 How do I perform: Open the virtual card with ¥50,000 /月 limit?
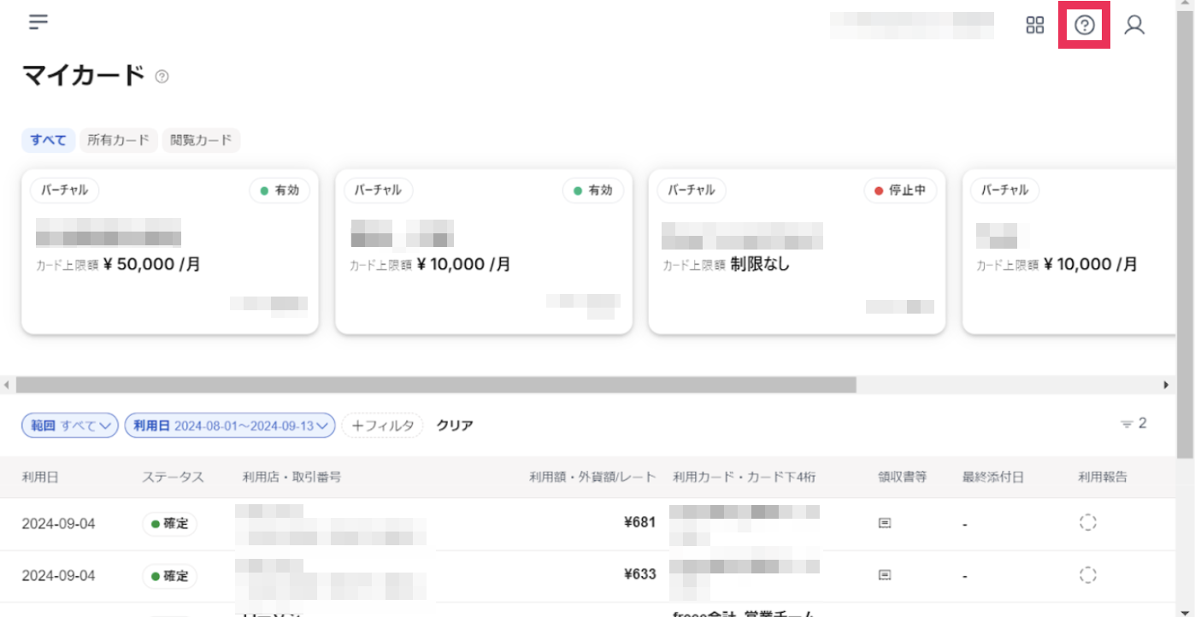coord(170,251)
